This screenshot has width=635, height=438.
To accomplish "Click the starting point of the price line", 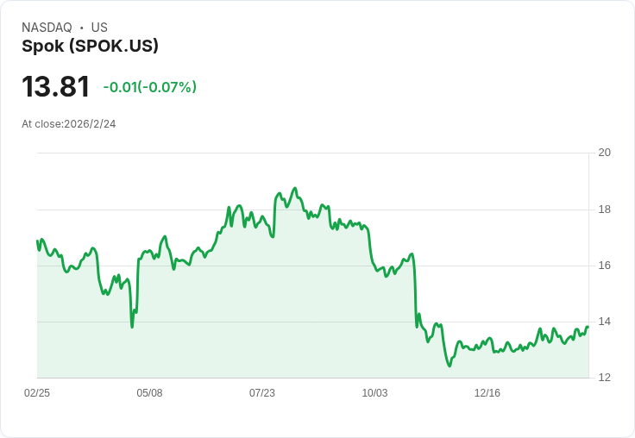I will point(37,241).
